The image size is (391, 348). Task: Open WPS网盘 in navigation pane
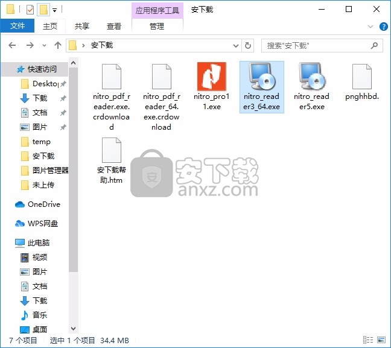tap(37, 224)
